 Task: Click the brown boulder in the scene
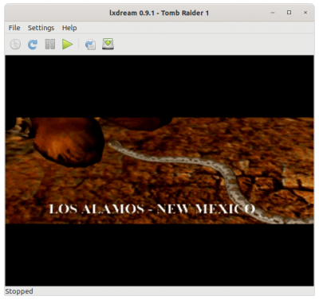68,141
